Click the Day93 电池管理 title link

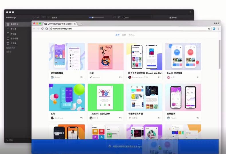pyautogui.click(x=174, y=73)
